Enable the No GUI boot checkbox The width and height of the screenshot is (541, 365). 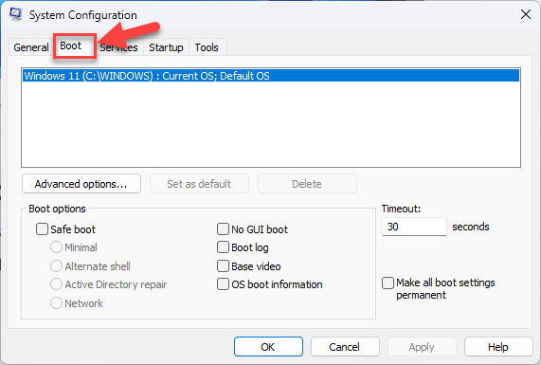pyautogui.click(x=223, y=228)
